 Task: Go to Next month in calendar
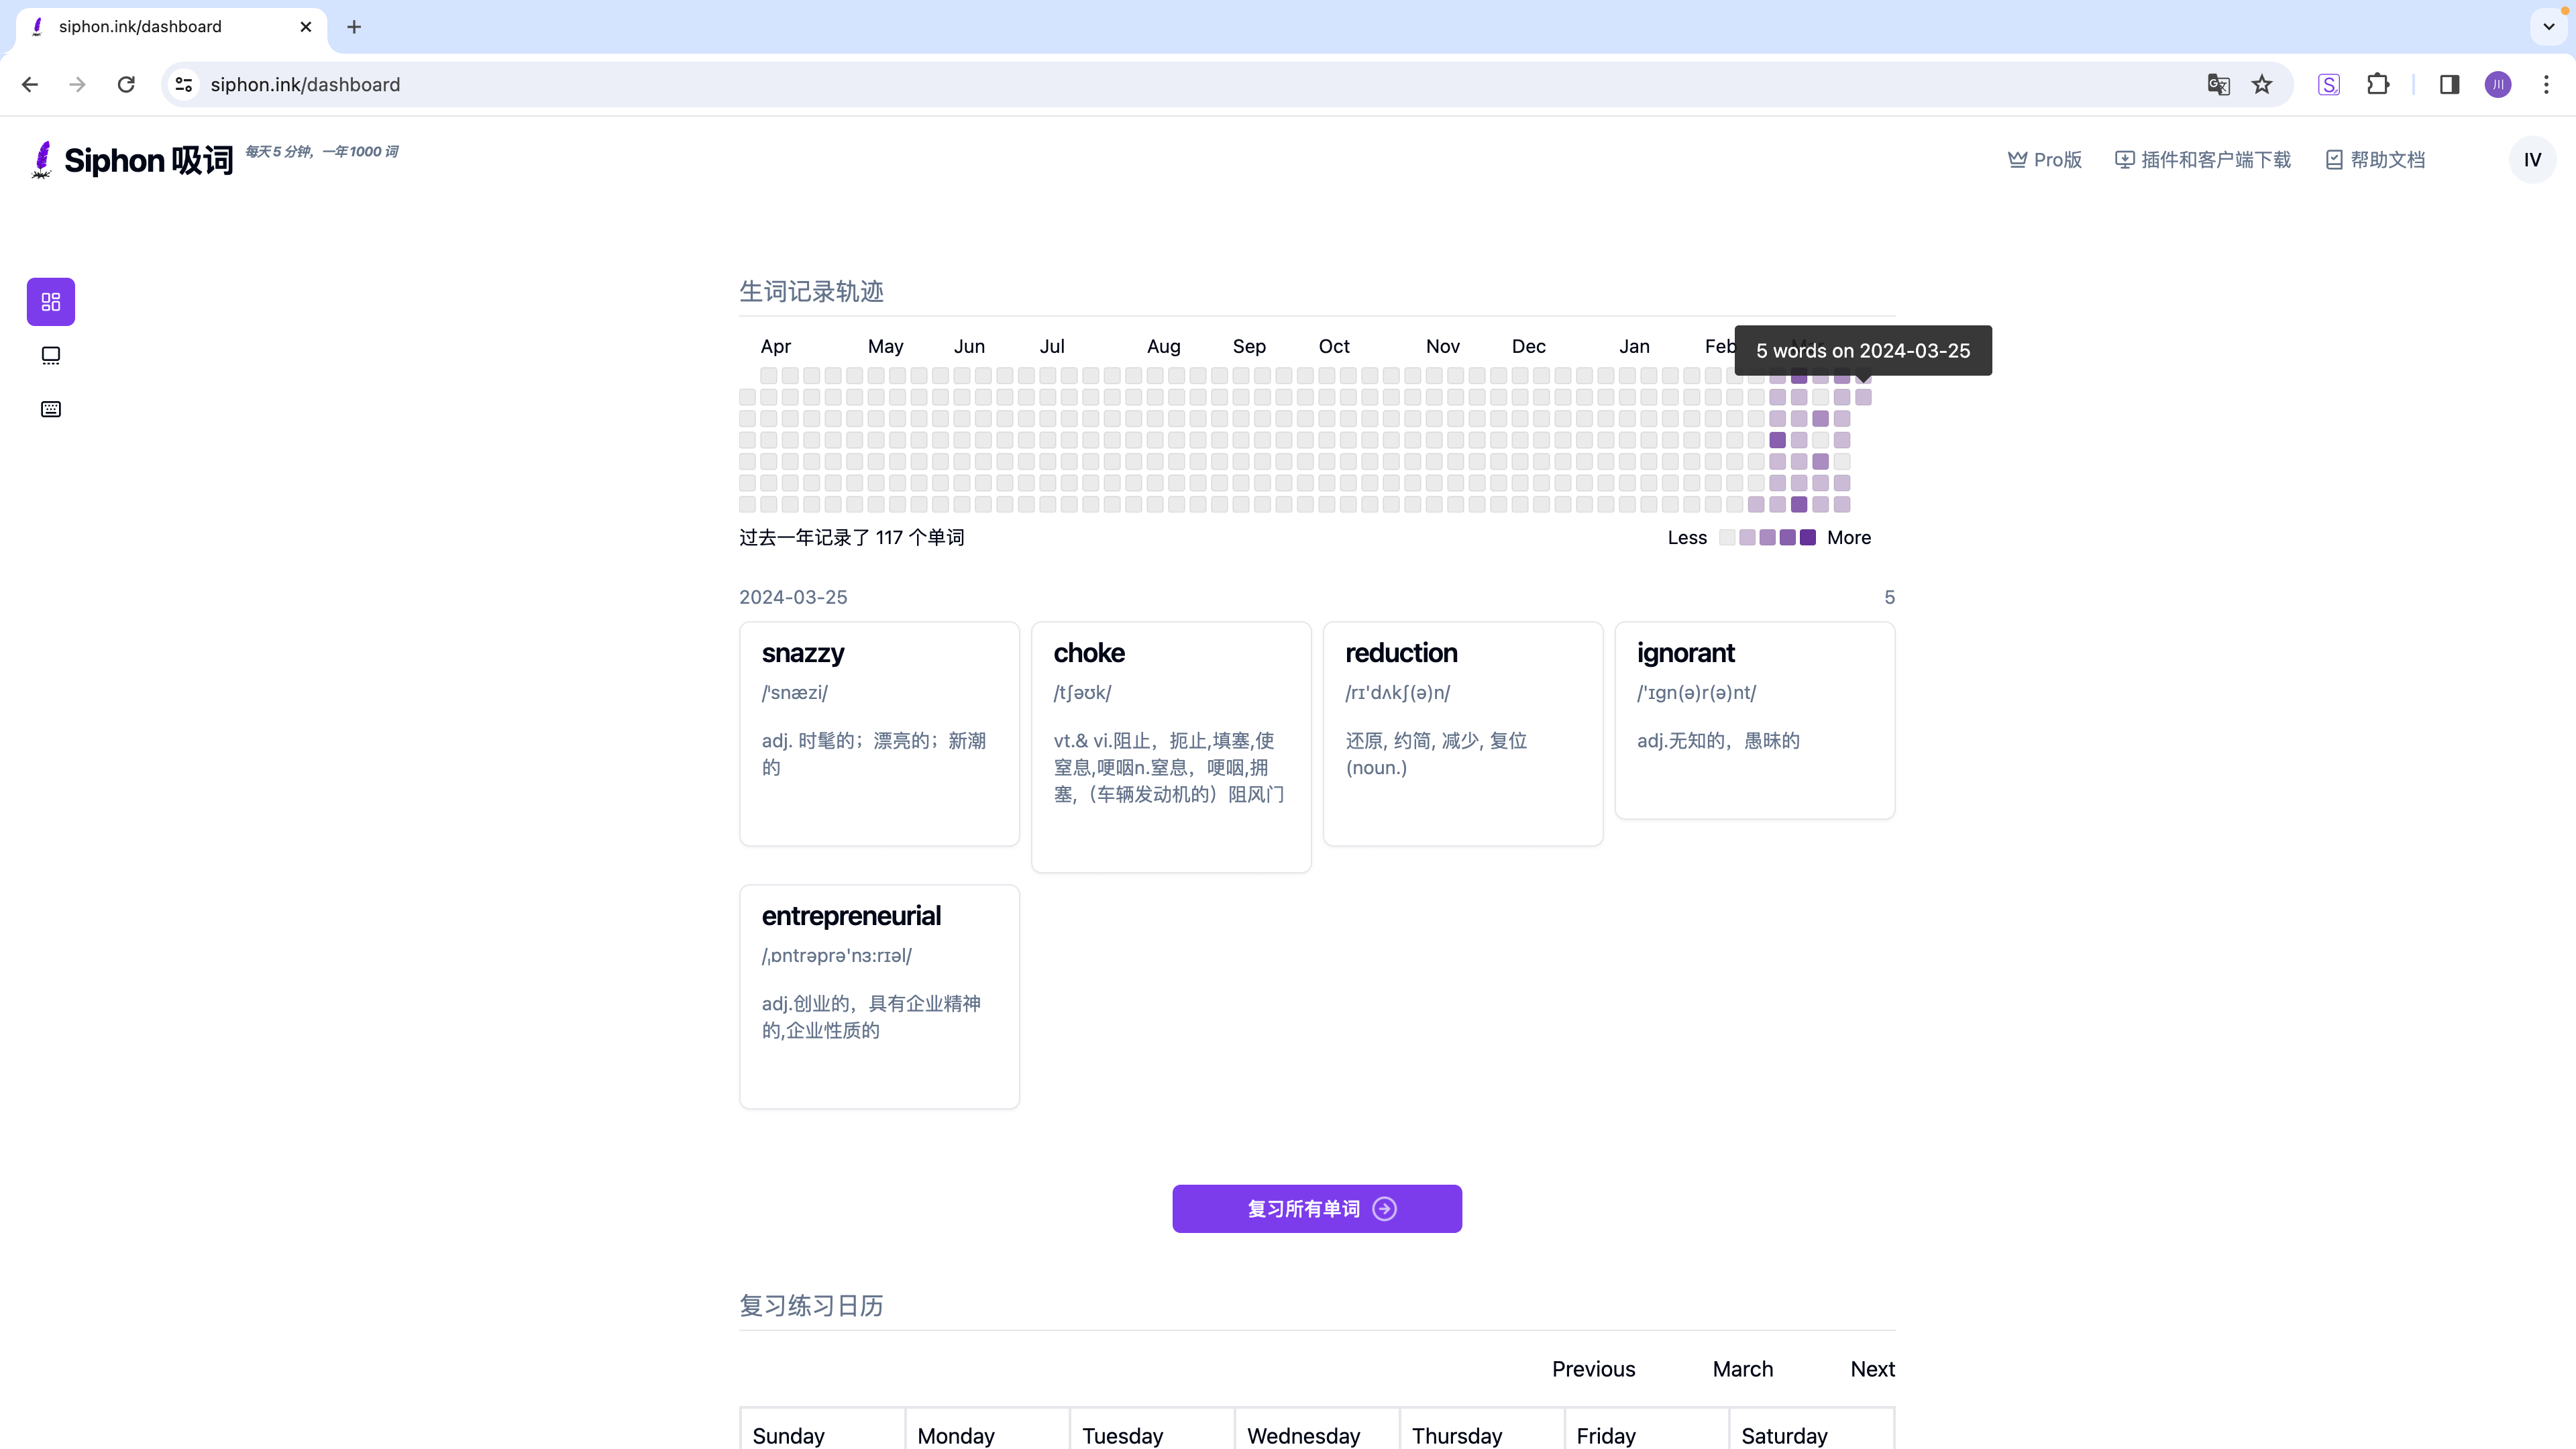pos(1872,1369)
